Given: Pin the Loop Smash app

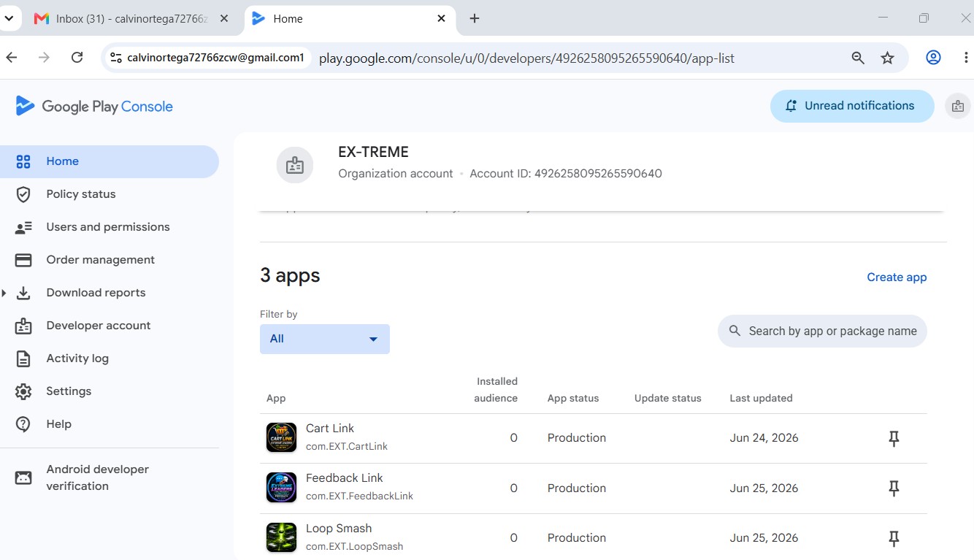Looking at the screenshot, I should click(x=894, y=538).
